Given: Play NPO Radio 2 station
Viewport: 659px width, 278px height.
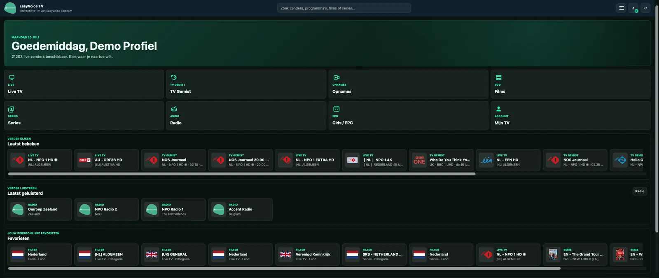Looking at the screenshot, I should pyautogui.click(x=106, y=210).
